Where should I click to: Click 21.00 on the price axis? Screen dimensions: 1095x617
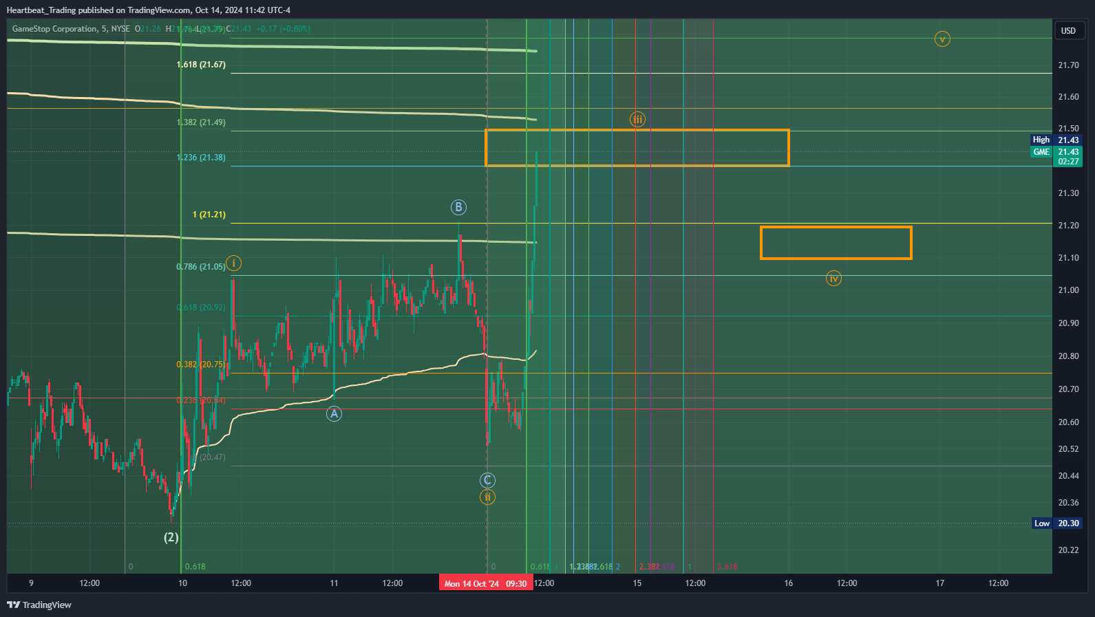pos(1068,290)
